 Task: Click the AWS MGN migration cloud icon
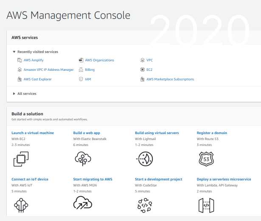coord(83,202)
